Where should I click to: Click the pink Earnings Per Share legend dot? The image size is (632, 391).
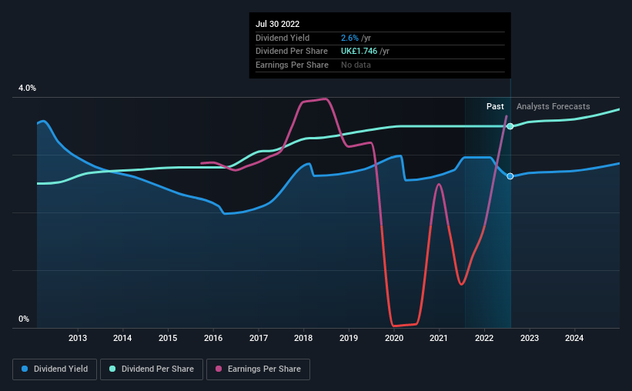click(219, 369)
